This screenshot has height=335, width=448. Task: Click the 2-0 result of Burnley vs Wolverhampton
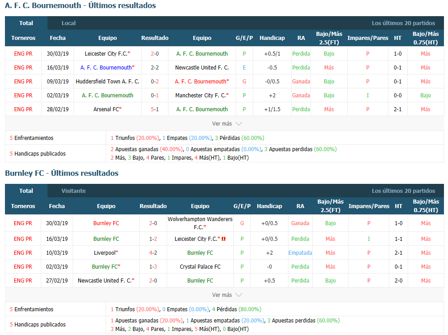click(x=153, y=223)
